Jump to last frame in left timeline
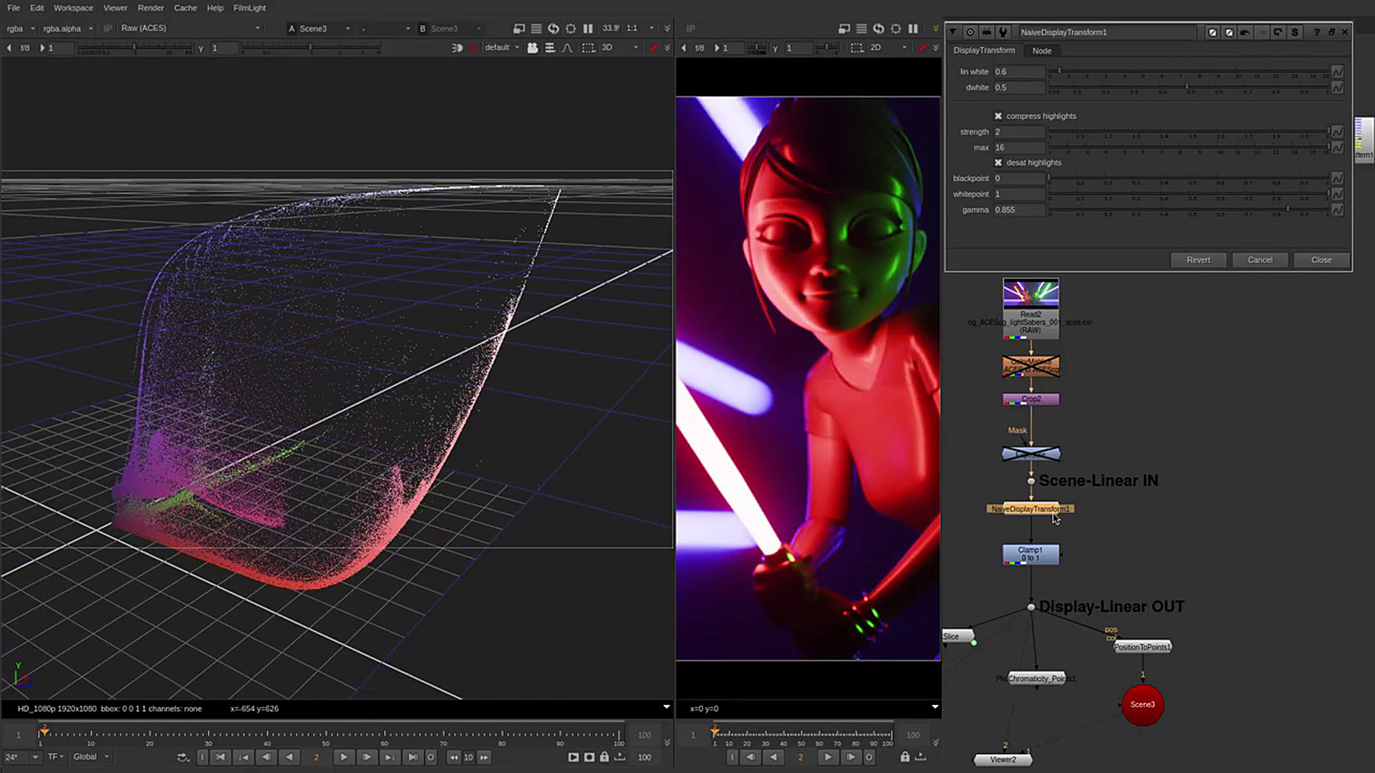Image resolution: width=1375 pixels, height=773 pixels. [x=412, y=757]
